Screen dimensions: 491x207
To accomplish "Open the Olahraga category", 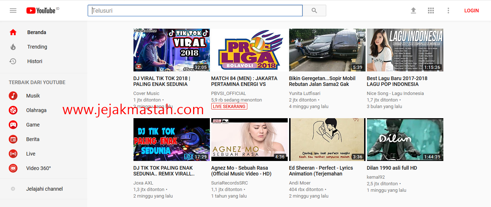I will click(36, 110).
